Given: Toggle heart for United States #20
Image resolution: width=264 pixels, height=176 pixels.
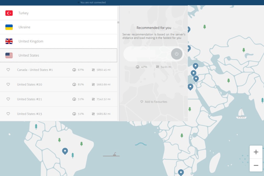Looking at the screenshot, I should click(x=8, y=84).
